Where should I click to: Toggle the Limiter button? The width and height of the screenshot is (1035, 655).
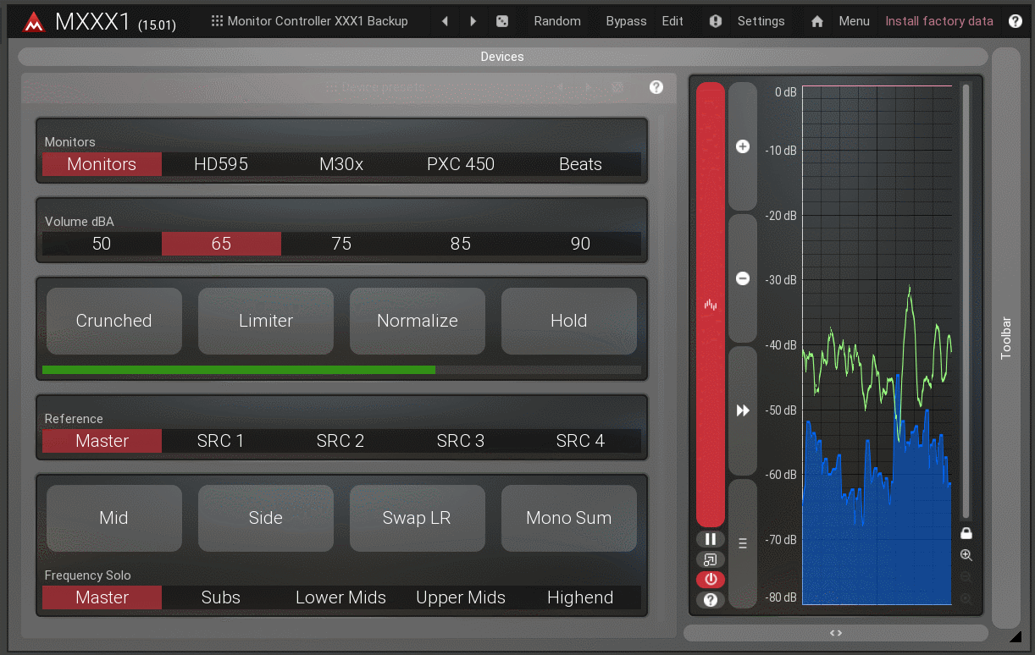click(266, 321)
